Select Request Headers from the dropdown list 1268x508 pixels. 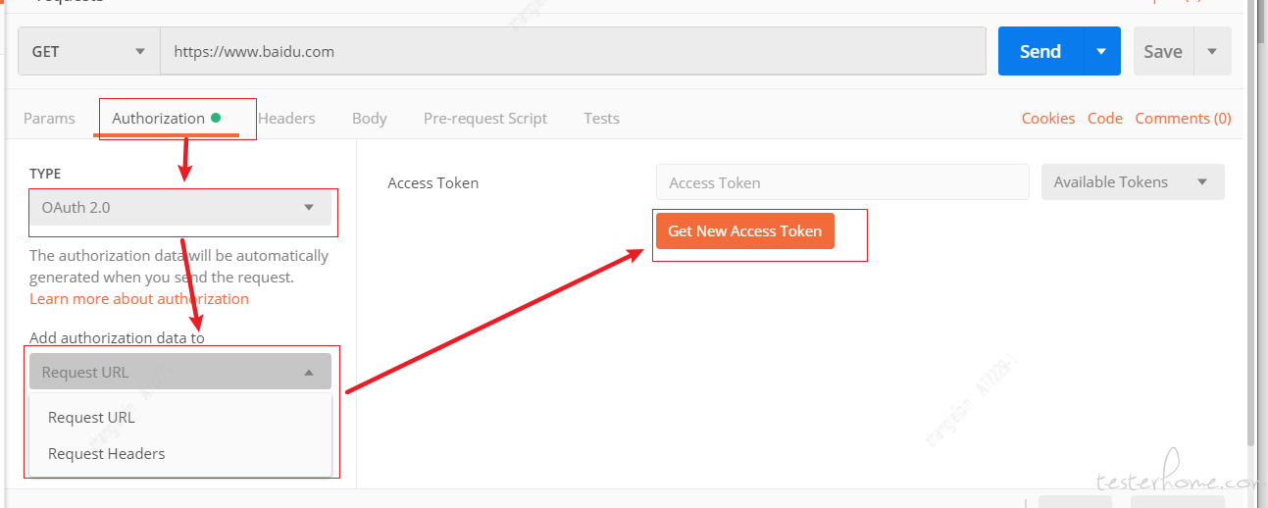(x=106, y=453)
